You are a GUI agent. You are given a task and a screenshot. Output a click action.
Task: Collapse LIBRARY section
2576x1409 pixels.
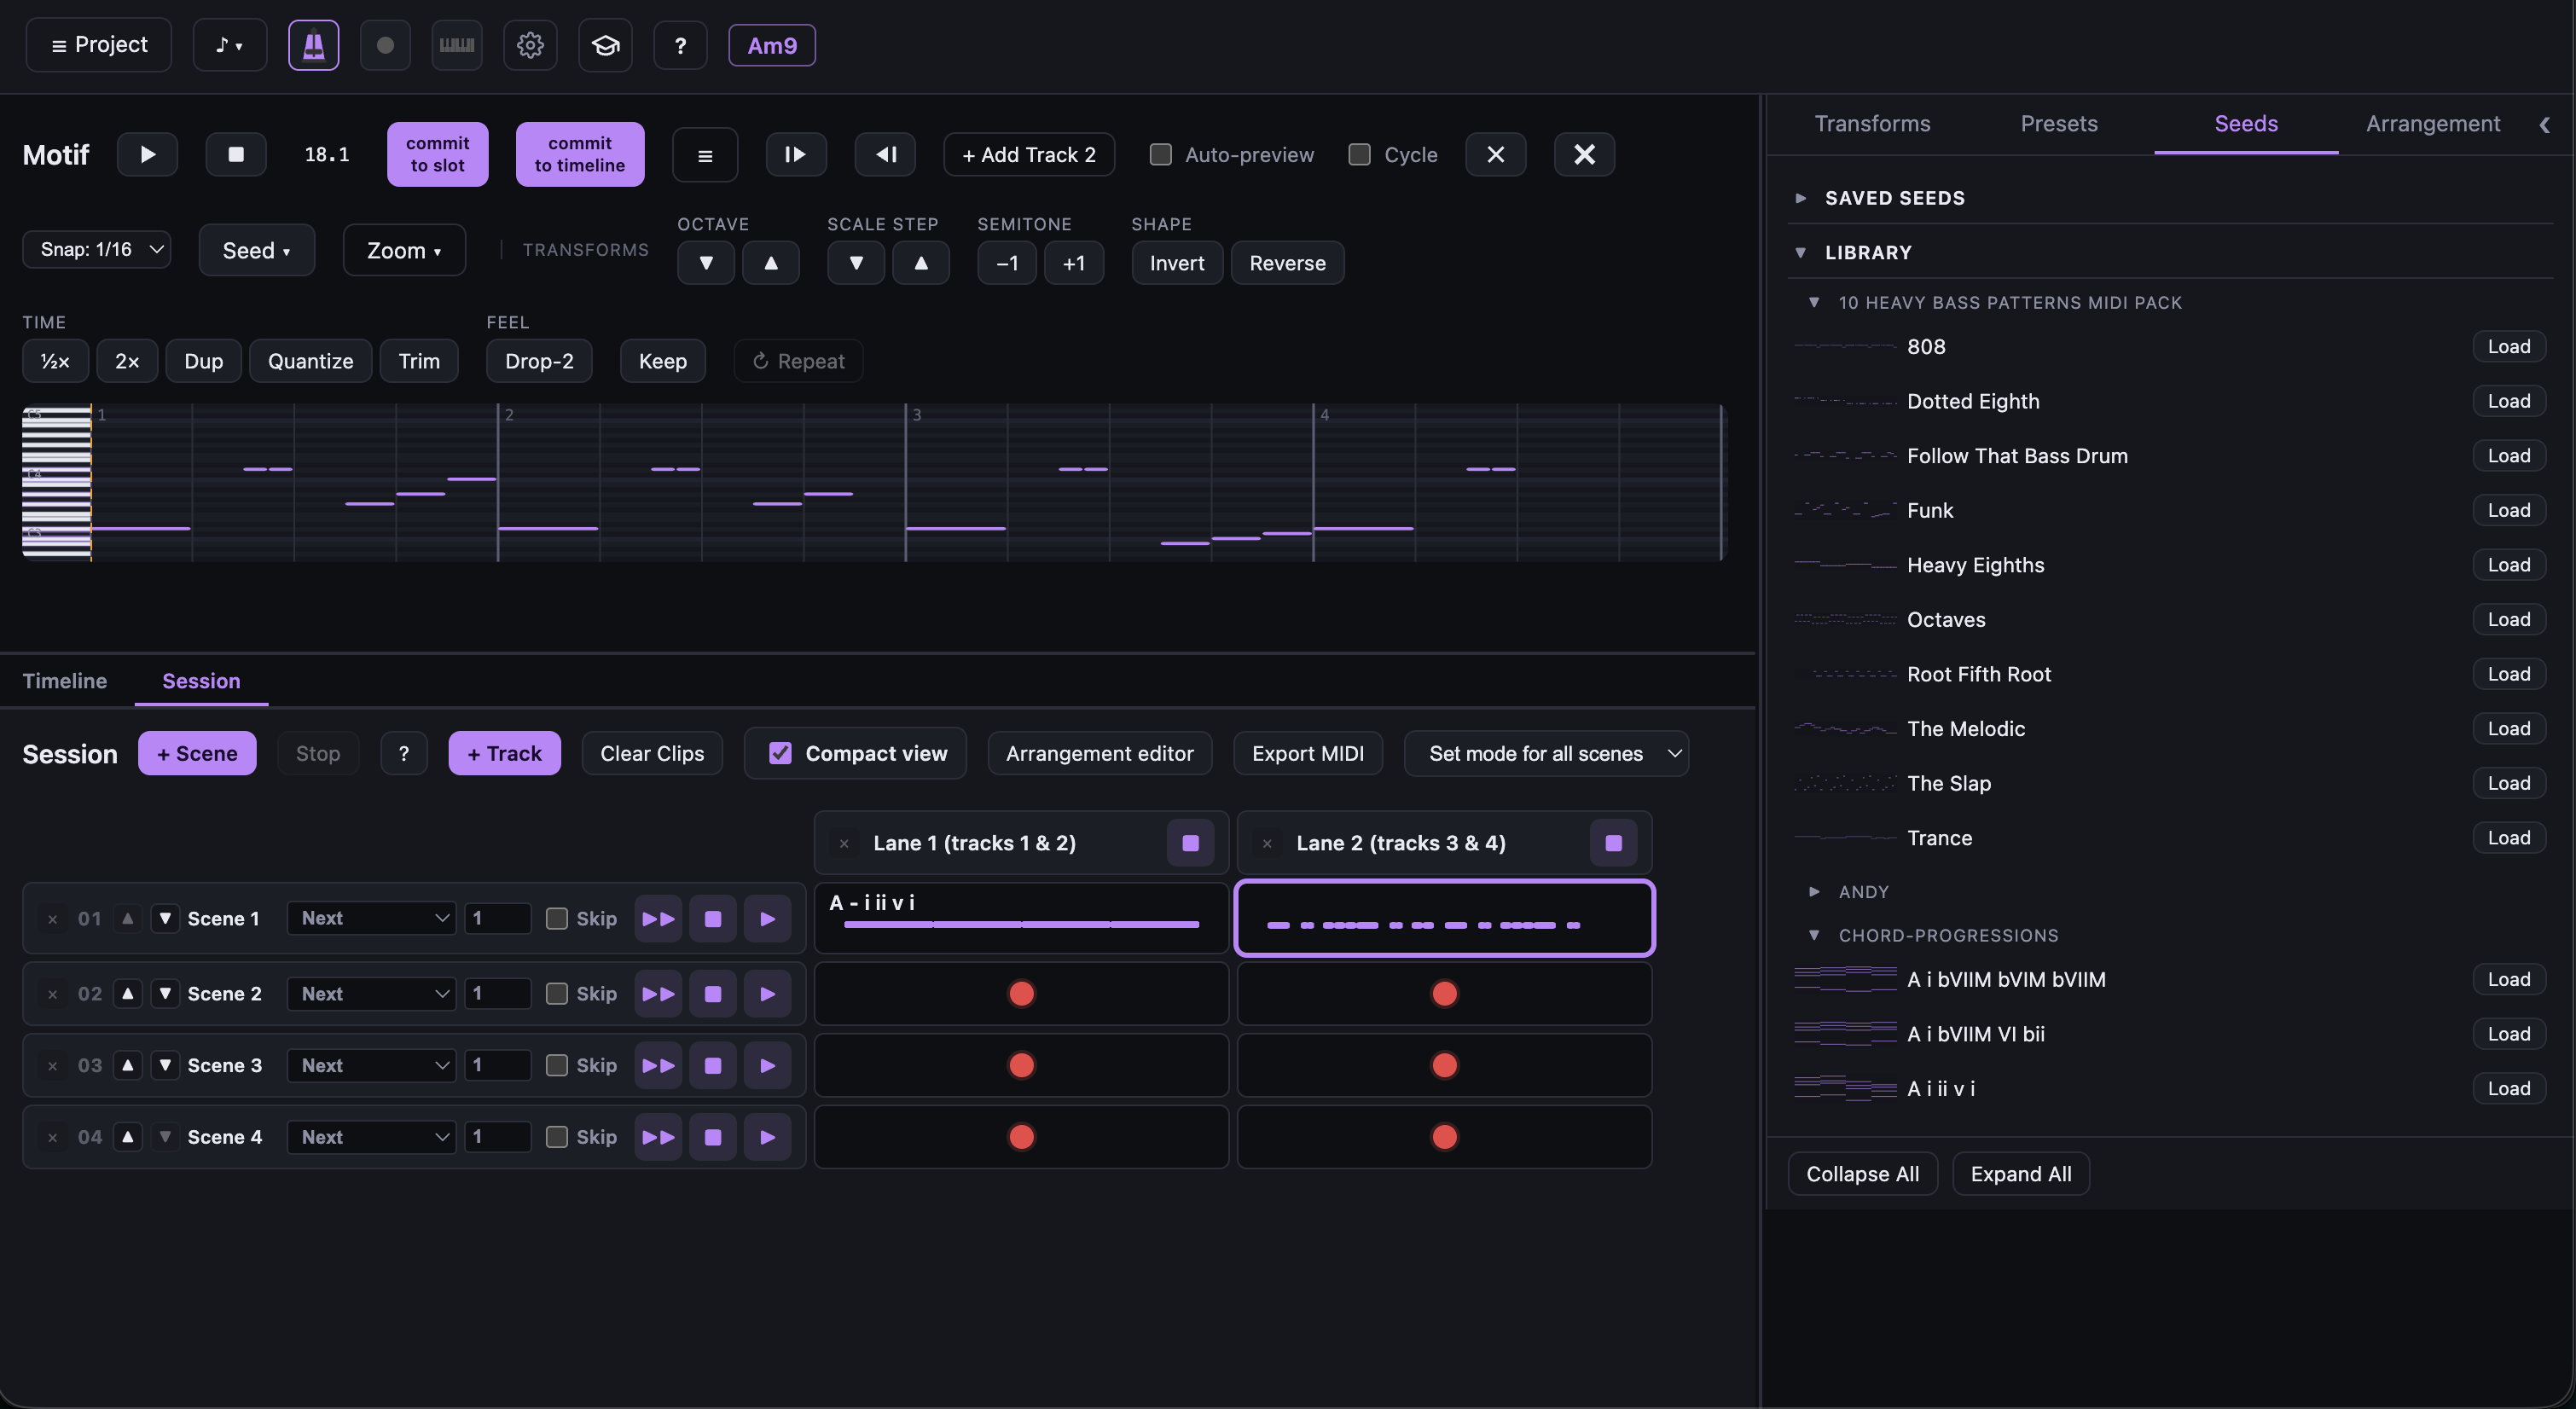[1800, 252]
